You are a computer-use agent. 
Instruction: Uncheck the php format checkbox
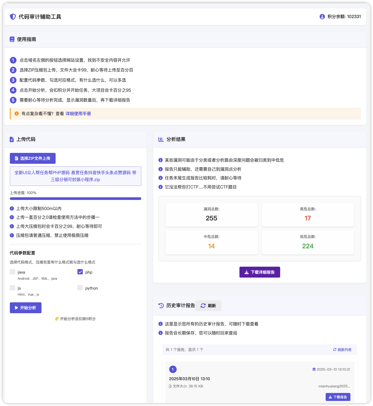click(80, 272)
